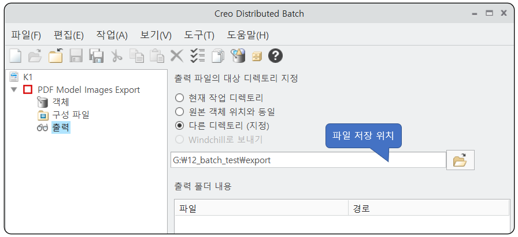Select the K1 tree item
The height and width of the screenshot is (237, 518).
pyautogui.click(x=28, y=77)
